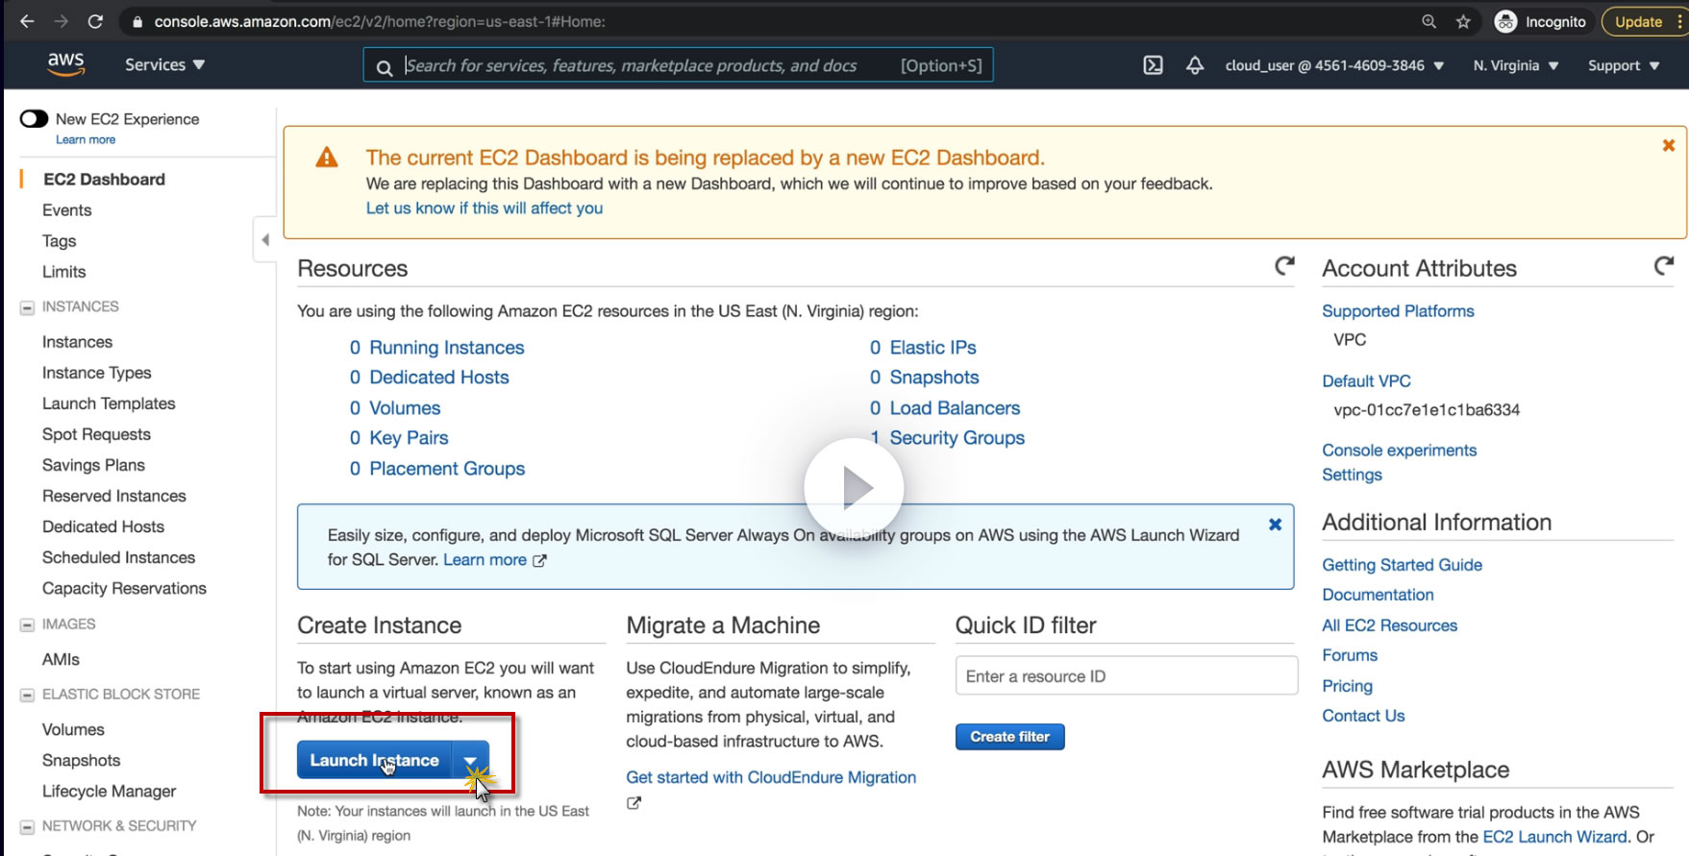The width and height of the screenshot is (1689, 856).
Task: Bookmark this page with the star icon
Action: pos(1463,21)
